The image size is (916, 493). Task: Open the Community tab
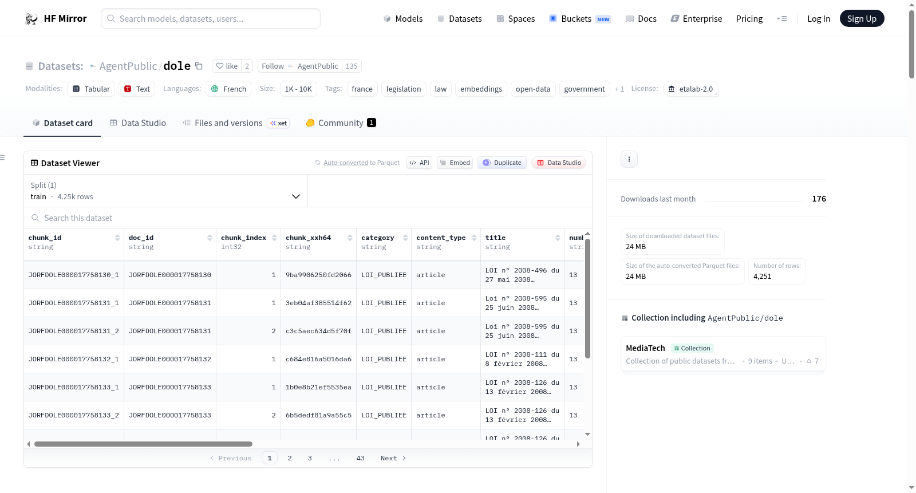pyautogui.click(x=341, y=123)
